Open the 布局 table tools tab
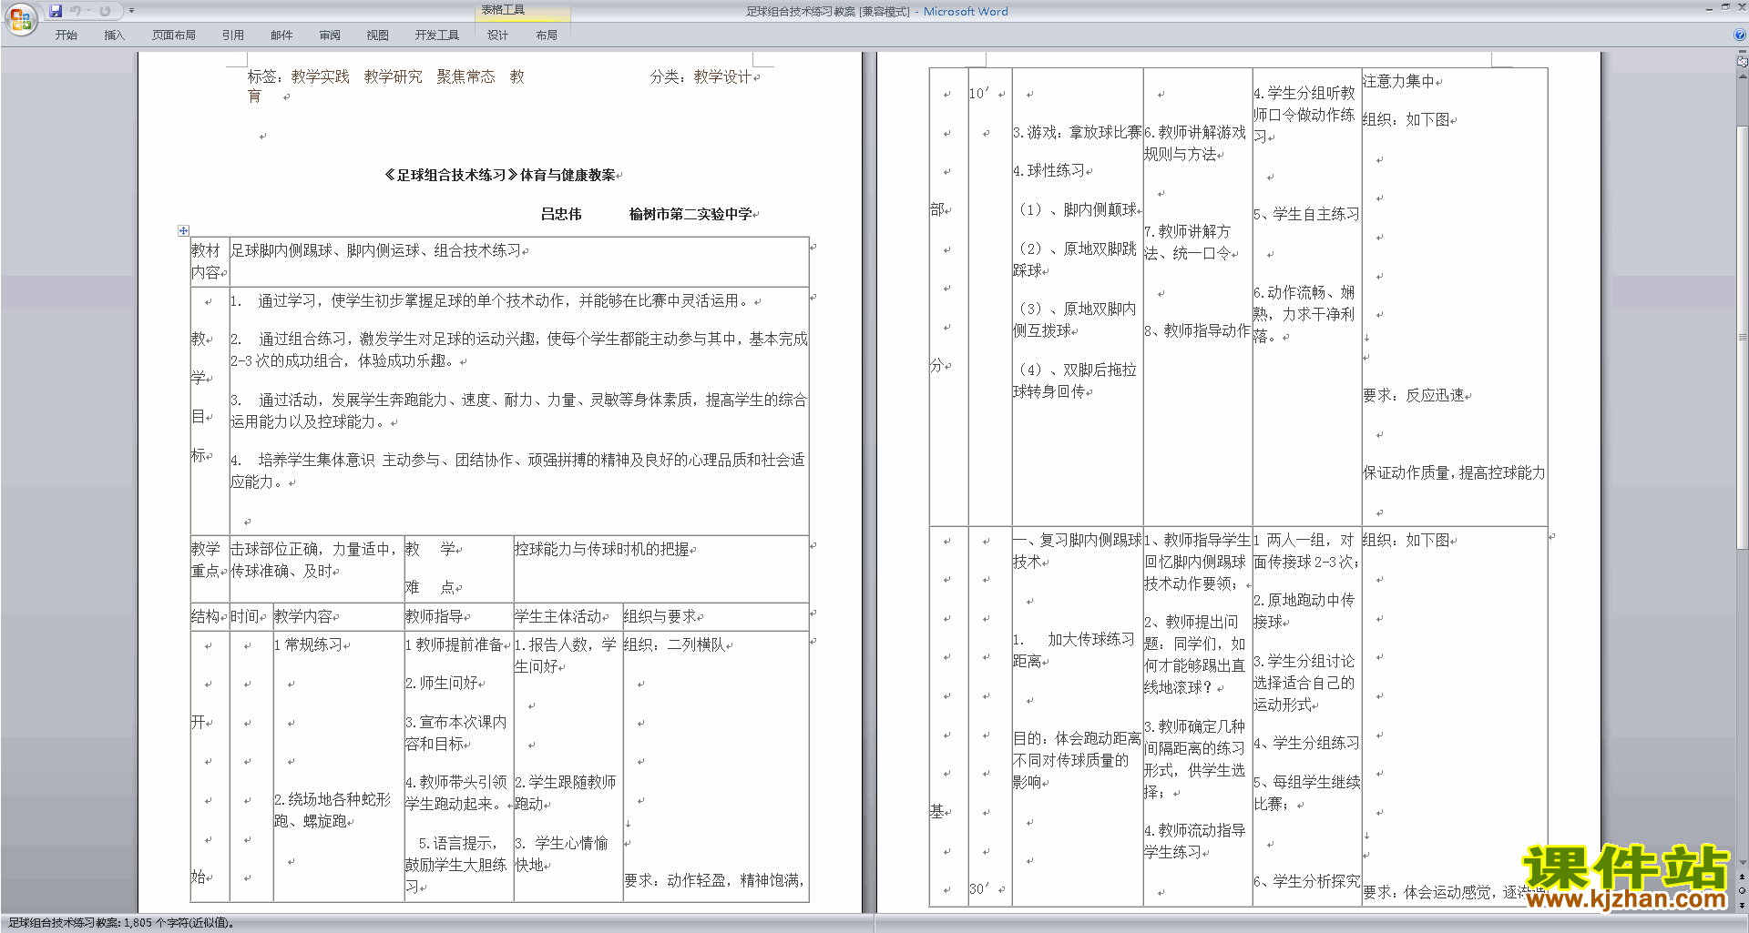 (x=547, y=35)
